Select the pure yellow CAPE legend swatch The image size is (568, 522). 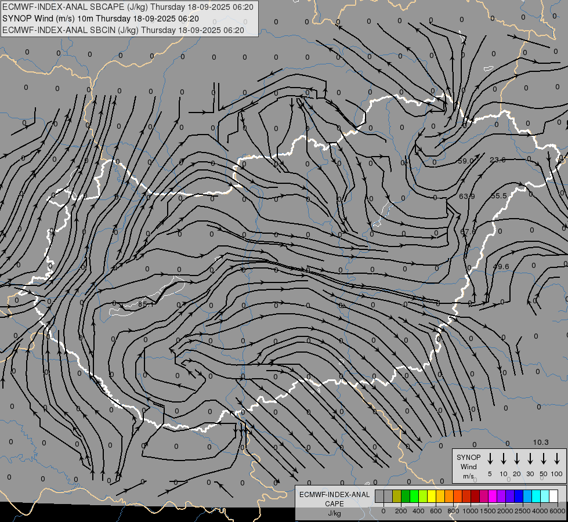click(432, 496)
